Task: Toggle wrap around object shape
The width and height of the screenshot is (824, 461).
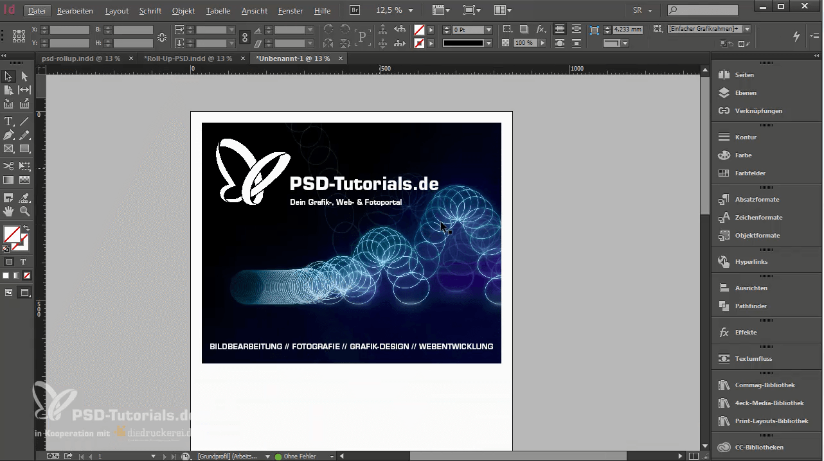Action: click(x=560, y=43)
